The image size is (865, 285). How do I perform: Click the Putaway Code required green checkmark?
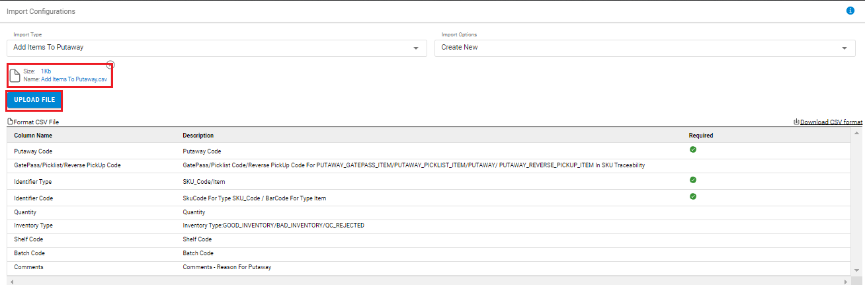tap(692, 149)
